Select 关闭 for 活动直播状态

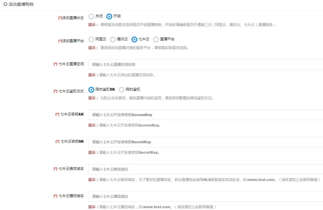(x=91, y=16)
